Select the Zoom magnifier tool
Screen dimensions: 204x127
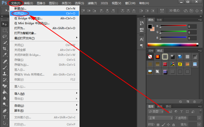[4, 104]
